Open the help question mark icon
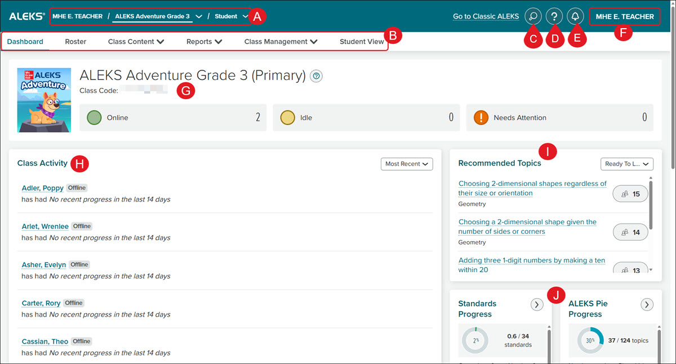676x364 pixels. click(x=554, y=16)
